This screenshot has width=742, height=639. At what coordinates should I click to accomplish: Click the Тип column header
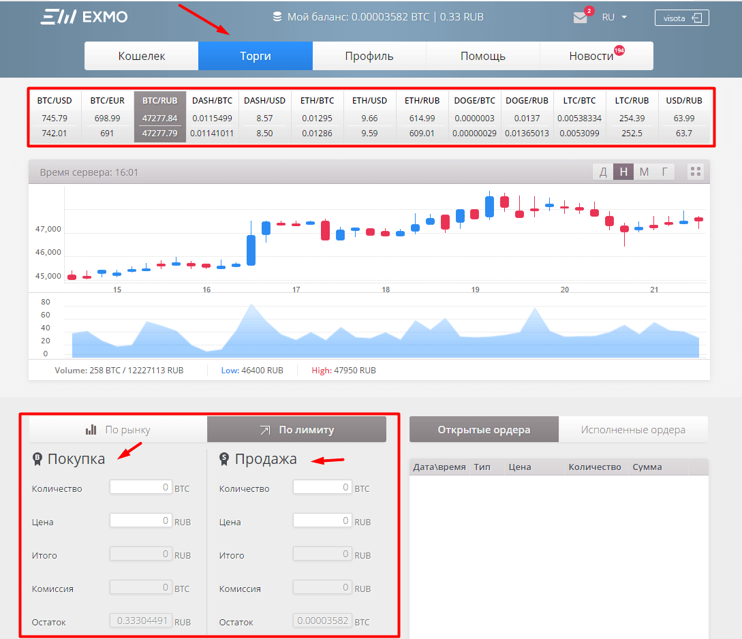pos(482,467)
